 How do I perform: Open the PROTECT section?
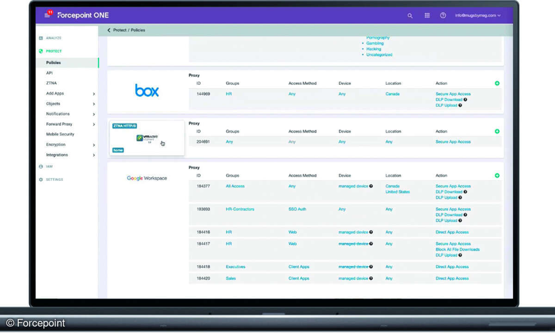click(50, 51)
